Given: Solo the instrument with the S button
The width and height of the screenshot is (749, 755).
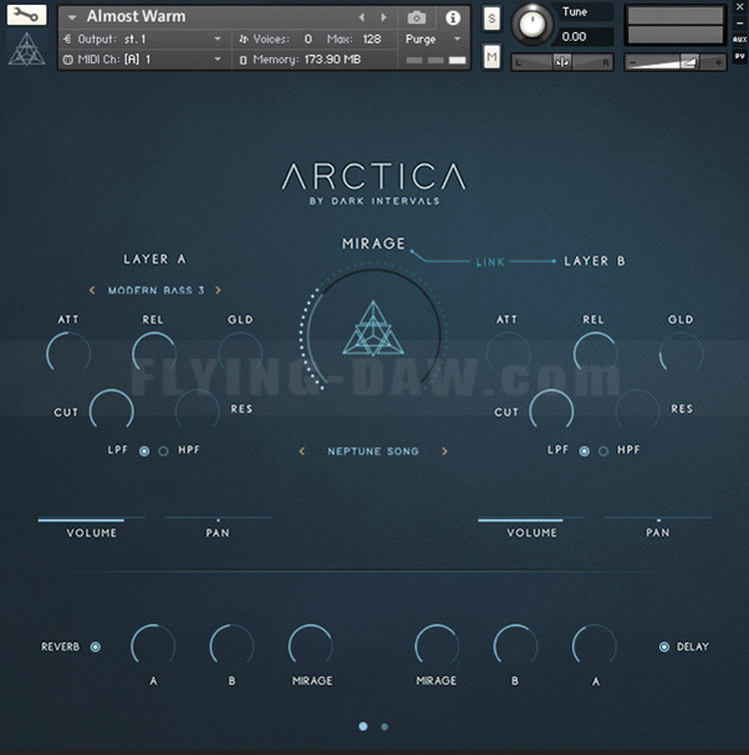Looking at the screenshot, I should tap(491, 19).
